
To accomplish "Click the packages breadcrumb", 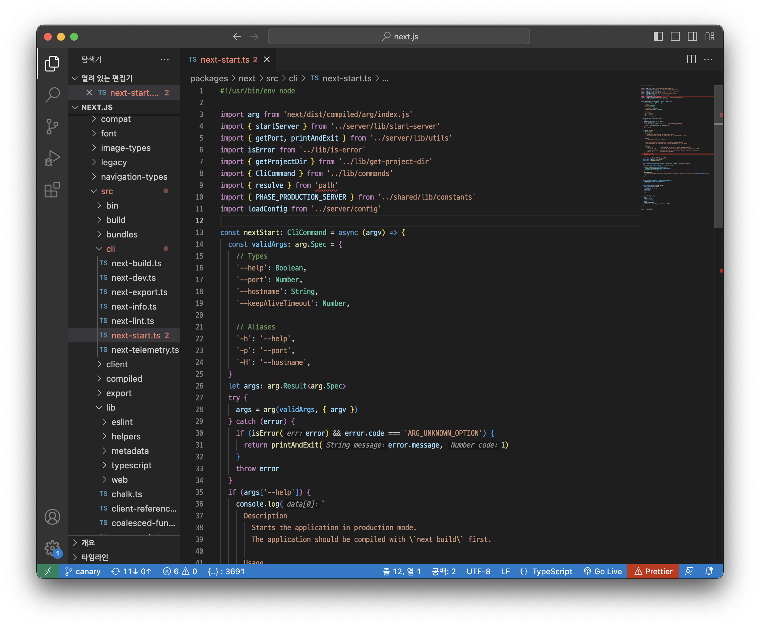I will coord(209,78).
